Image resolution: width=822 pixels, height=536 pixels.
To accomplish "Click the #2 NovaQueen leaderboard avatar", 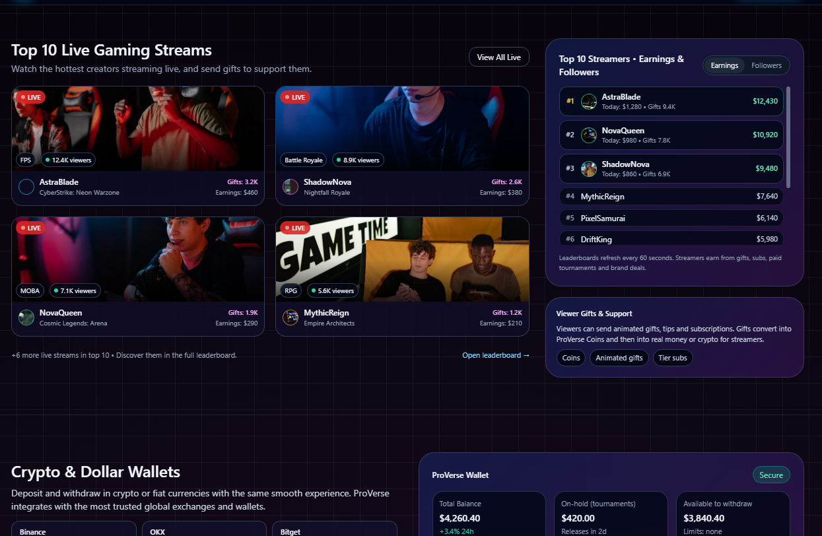I will click(588, 135).
